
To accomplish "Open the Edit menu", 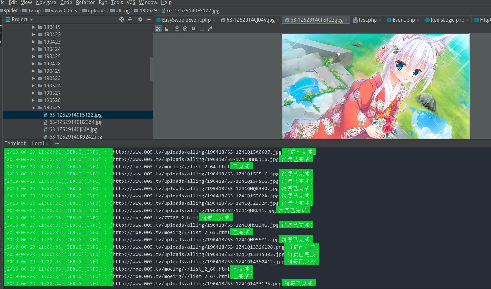I will tap(13, 3).
